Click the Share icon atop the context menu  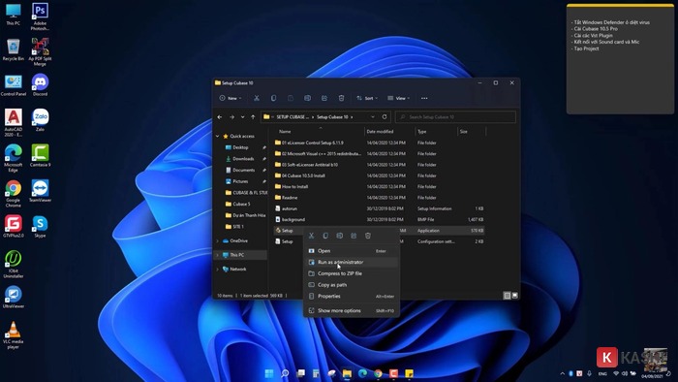(354, 236)
